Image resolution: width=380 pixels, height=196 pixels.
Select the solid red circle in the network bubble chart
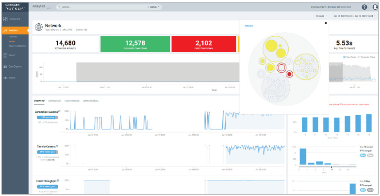pos(289,74)
